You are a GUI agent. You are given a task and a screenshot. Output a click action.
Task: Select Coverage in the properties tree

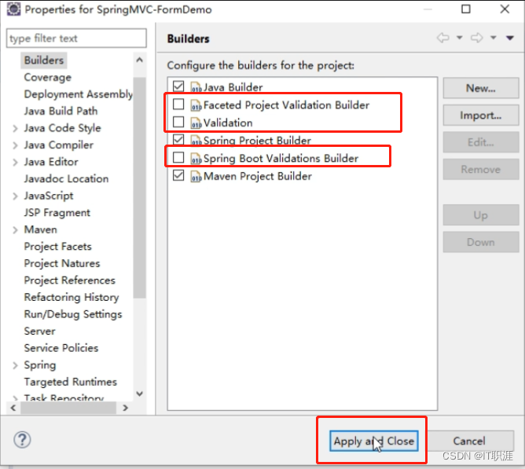pyautogui.click(x=47, y=77)
